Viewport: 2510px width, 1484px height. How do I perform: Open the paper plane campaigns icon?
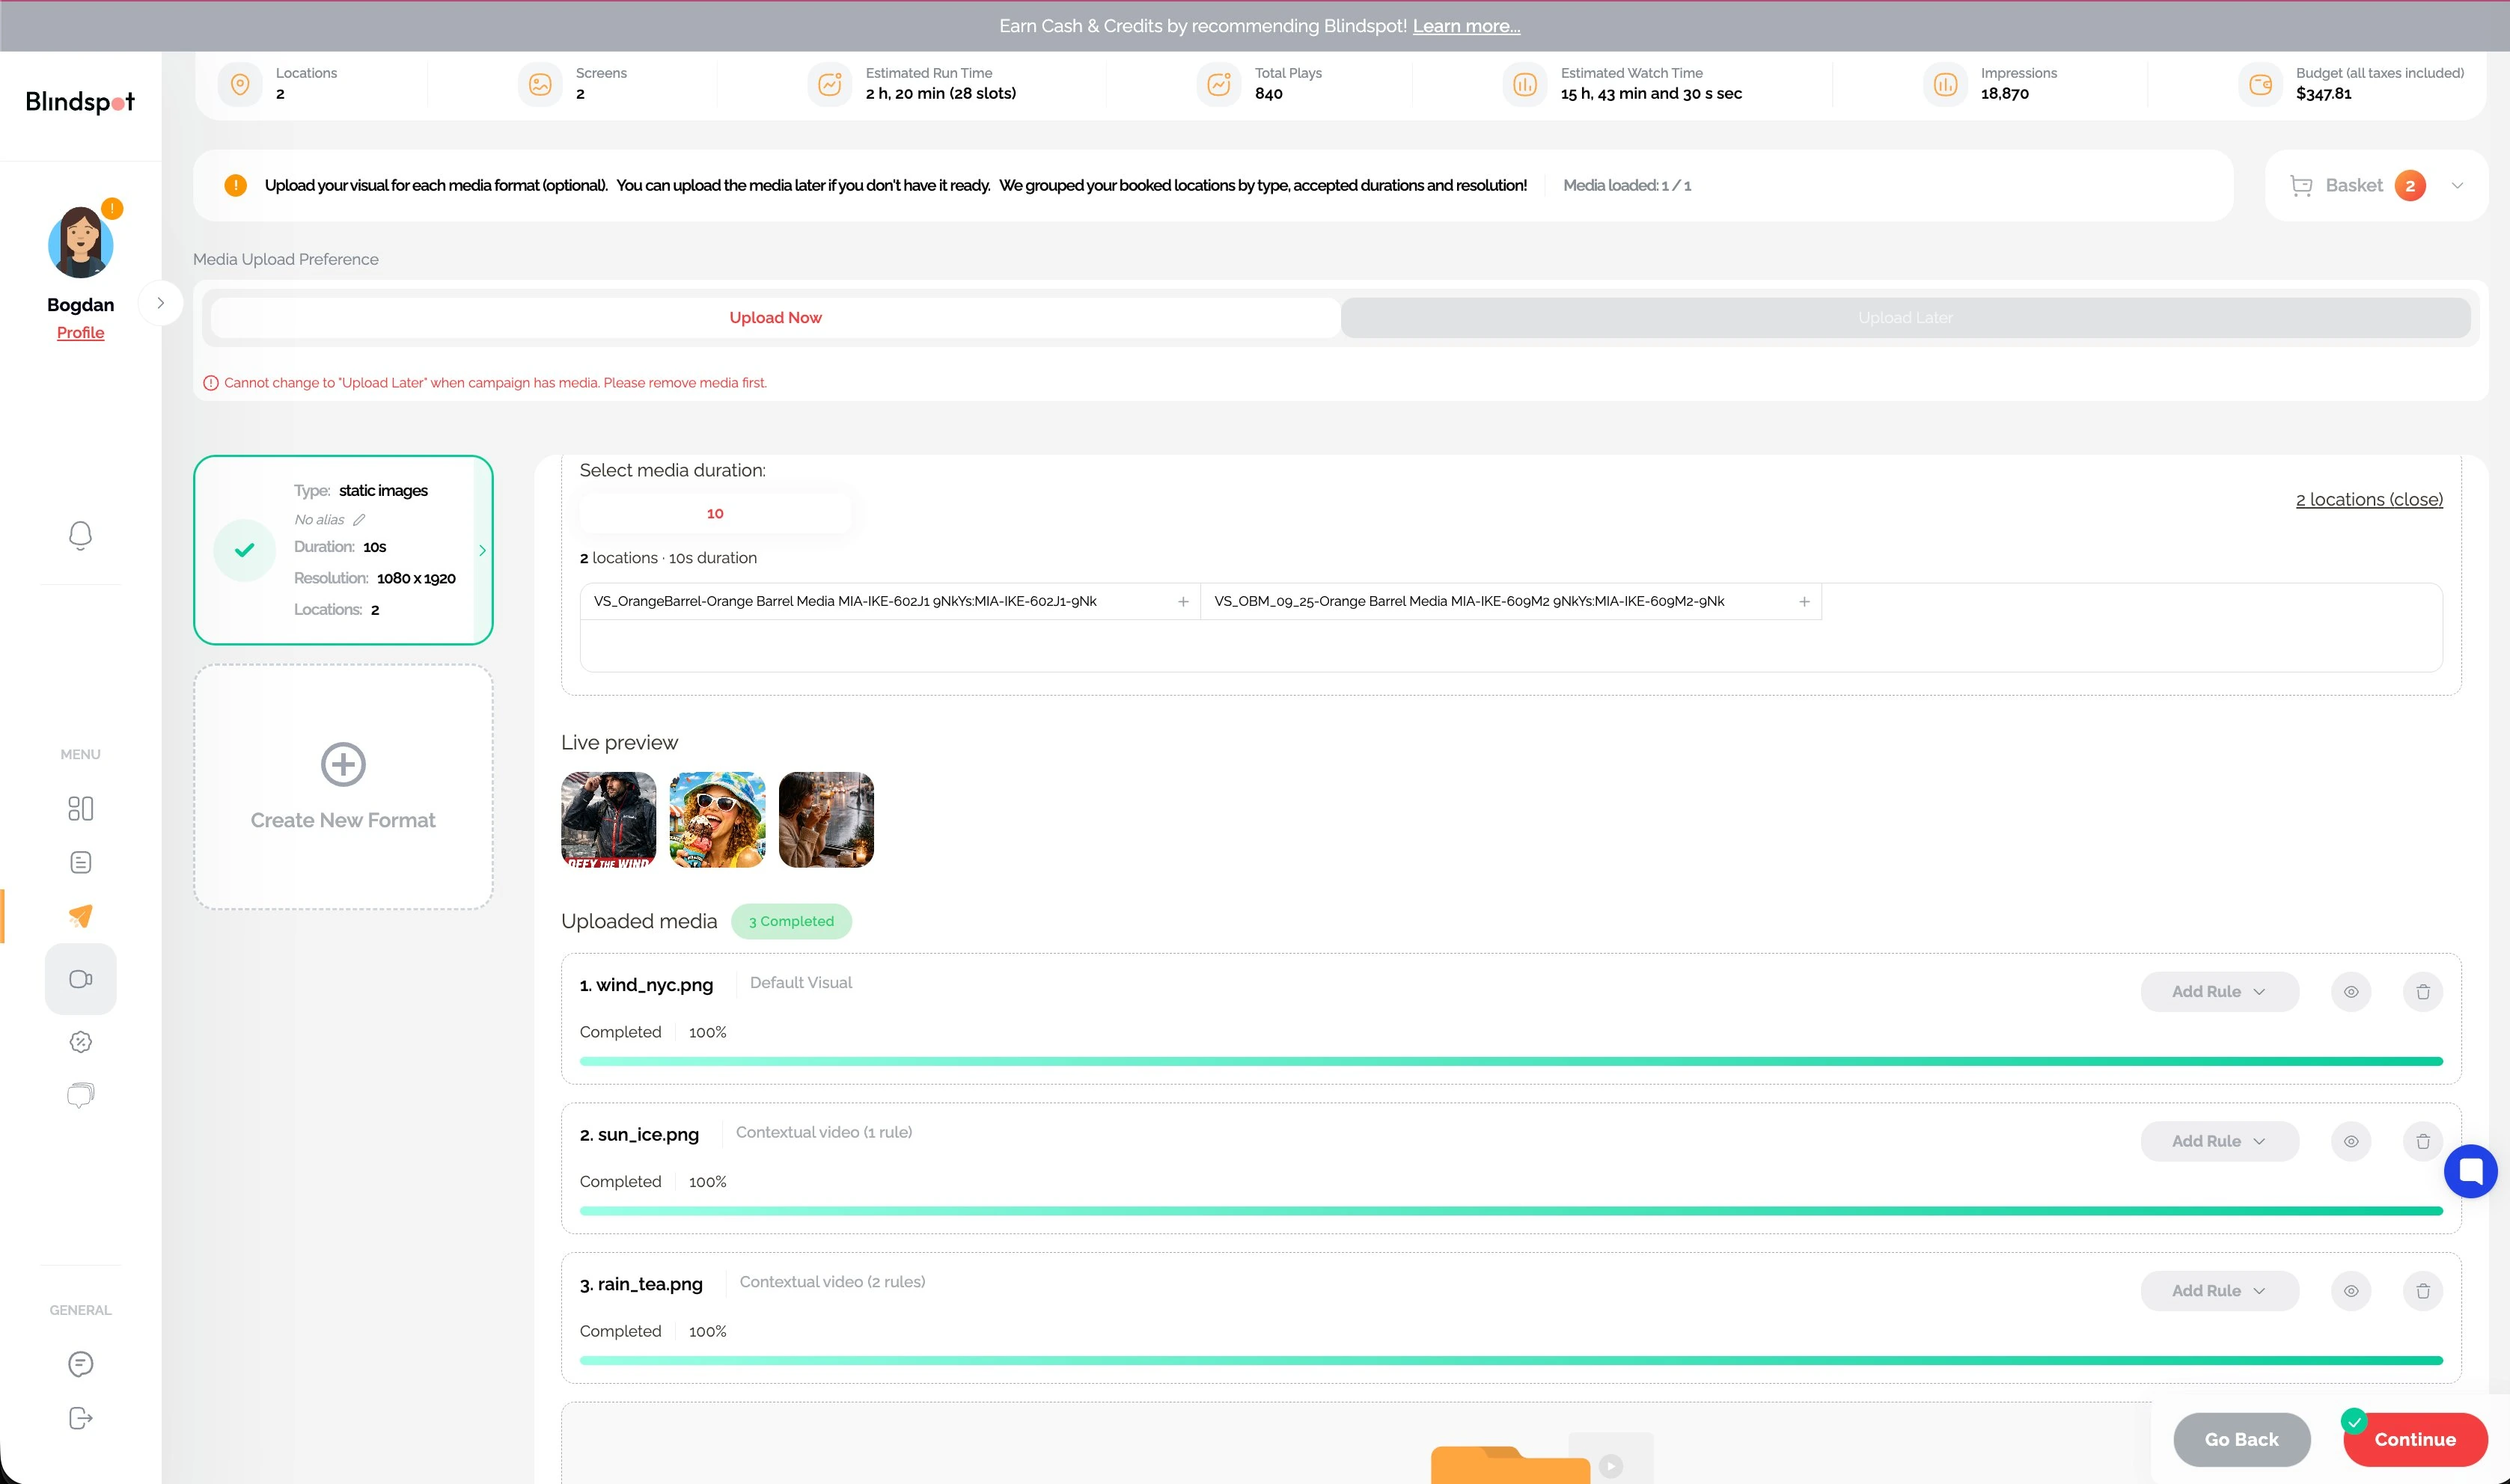coord(80,916)
